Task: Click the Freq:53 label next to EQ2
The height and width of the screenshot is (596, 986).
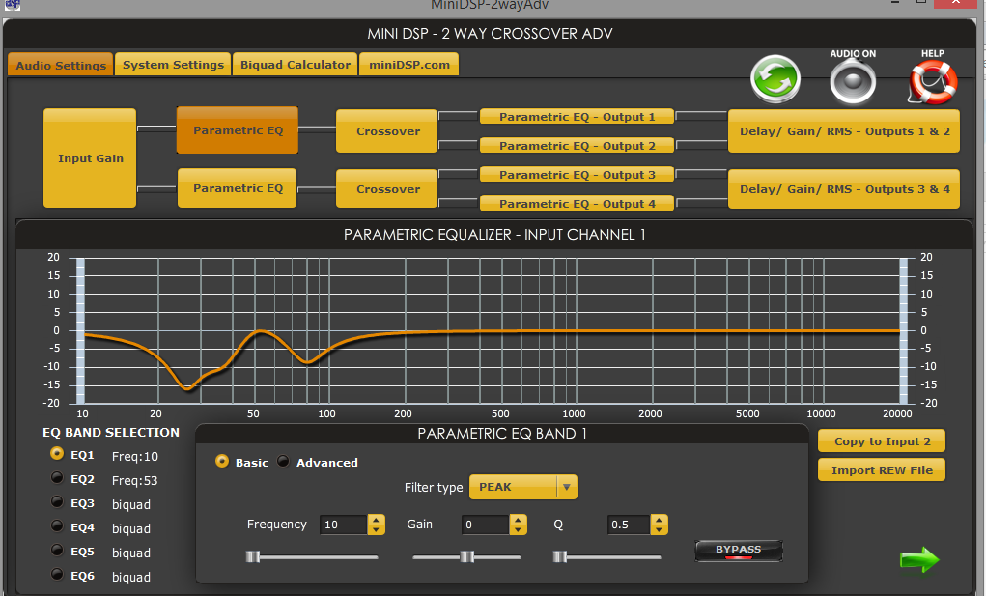Action: 134,480
